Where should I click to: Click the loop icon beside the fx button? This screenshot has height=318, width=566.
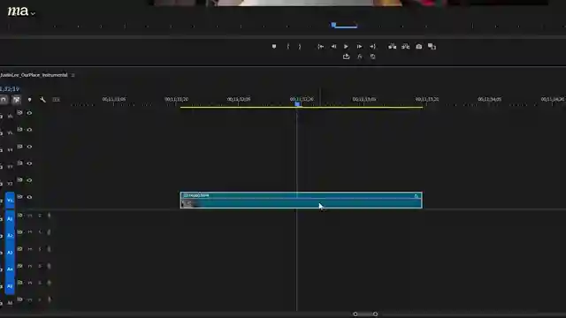(373, 57)
